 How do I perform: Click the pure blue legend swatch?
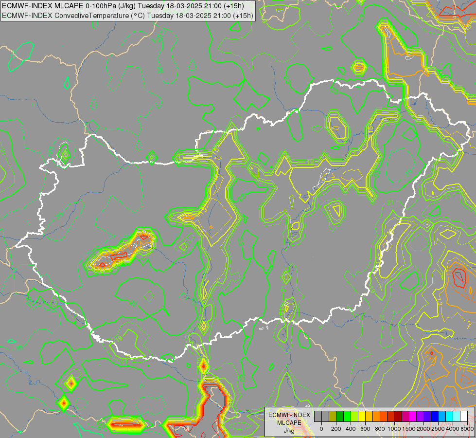pos(434,417)
